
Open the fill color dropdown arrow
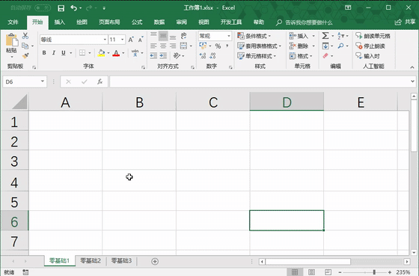pos(108,53)
